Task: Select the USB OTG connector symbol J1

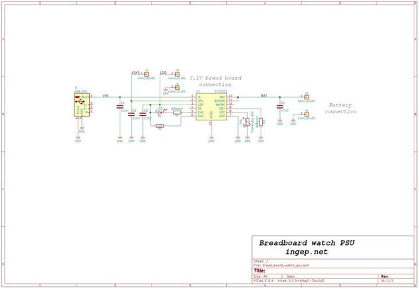Action: tap(82, 105)
